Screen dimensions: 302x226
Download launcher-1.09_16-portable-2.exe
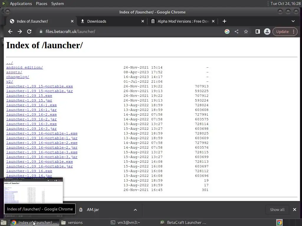(42, 143)
